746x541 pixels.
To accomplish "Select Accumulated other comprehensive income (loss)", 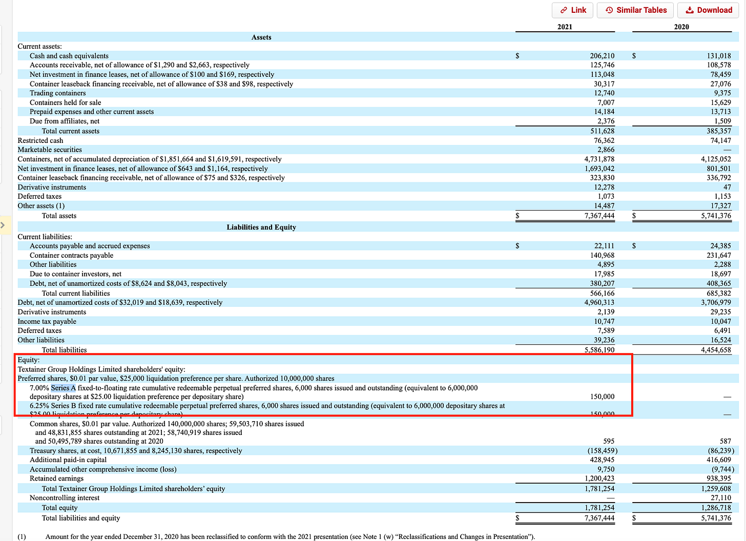I will tap(103, 469).
